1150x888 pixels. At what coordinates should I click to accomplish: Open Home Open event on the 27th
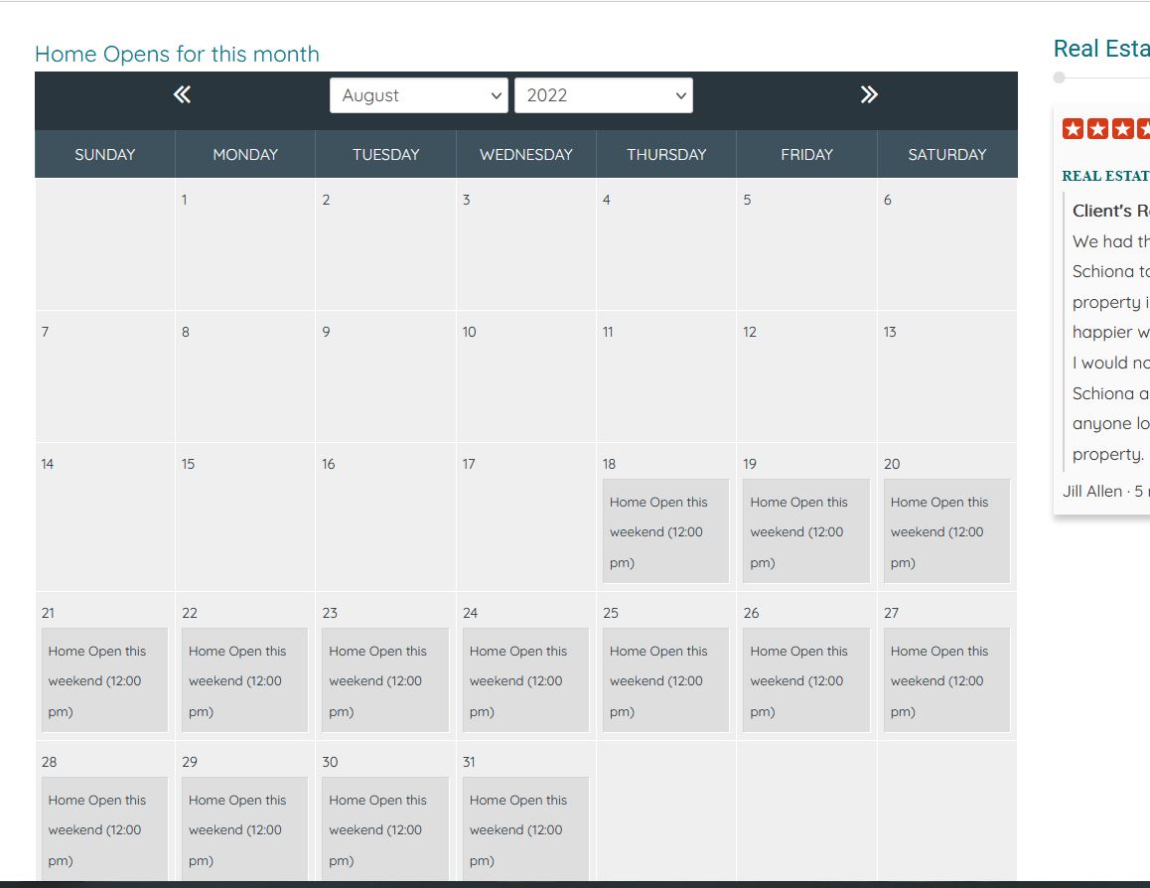point(946,680)
